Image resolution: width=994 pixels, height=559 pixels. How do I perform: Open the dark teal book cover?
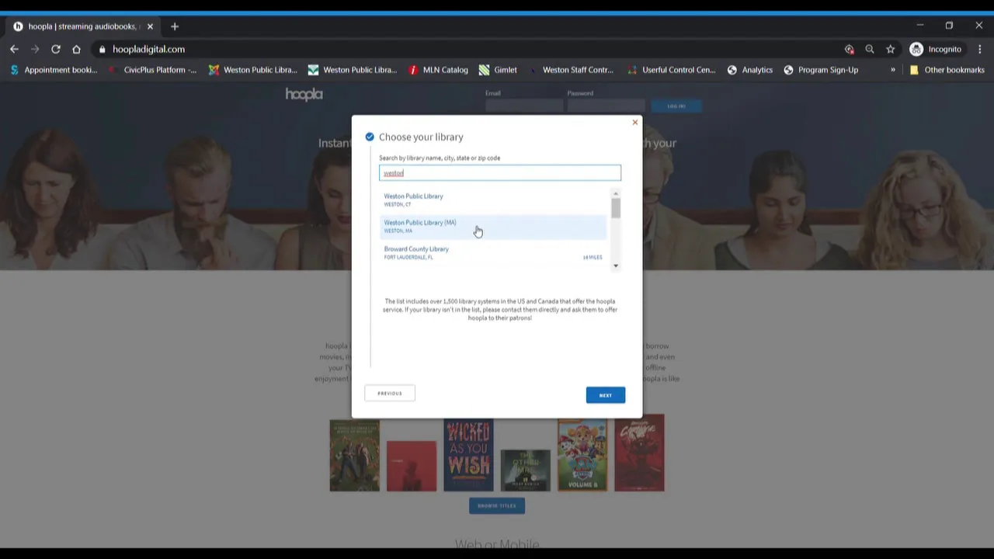point(526,470)
